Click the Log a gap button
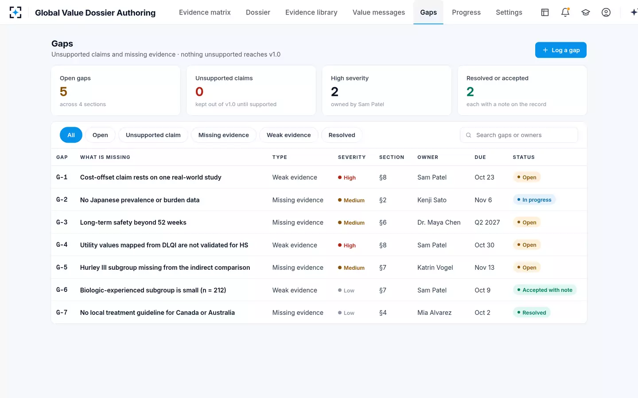The image size is (638, 398). (561, 50)
